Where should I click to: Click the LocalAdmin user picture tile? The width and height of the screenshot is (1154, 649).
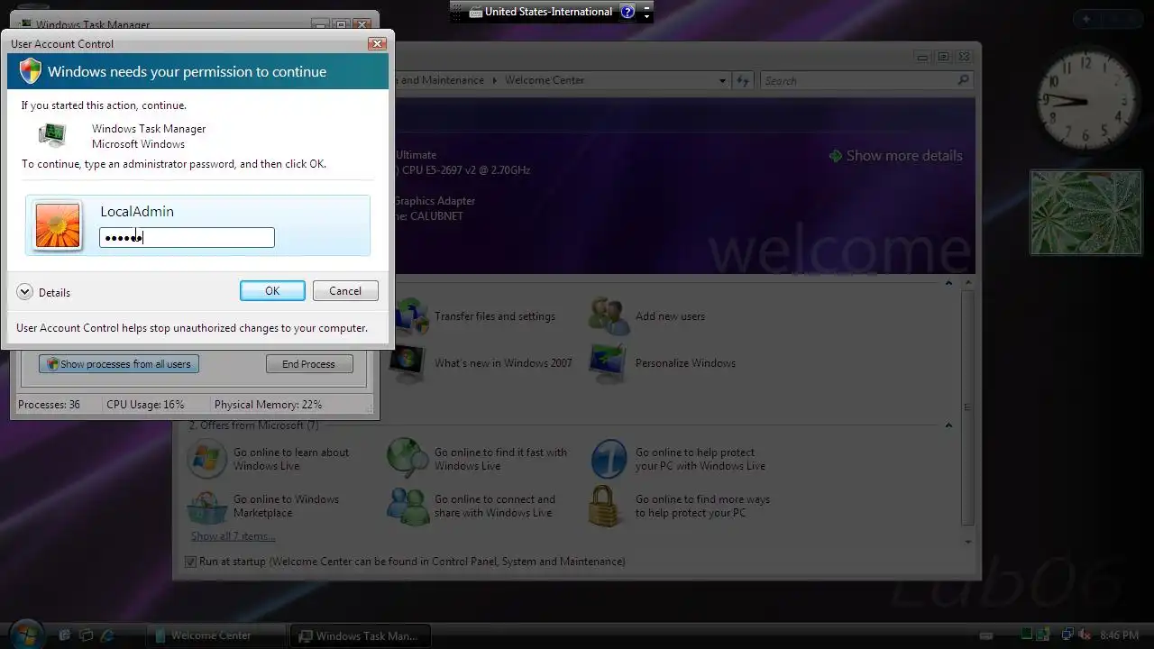click(x=58, y=224)
